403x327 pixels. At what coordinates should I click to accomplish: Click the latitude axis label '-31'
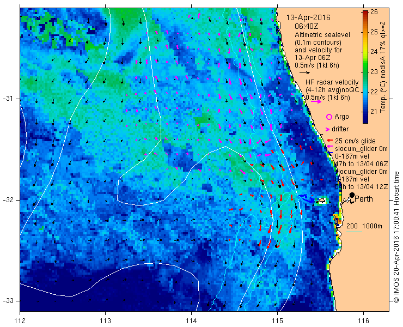point(8,99)
